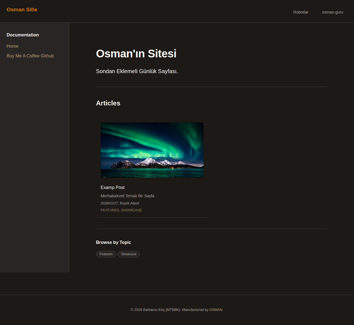Open the osman.guru navigation link
354x325 pixels.
[x=332, y=12]
